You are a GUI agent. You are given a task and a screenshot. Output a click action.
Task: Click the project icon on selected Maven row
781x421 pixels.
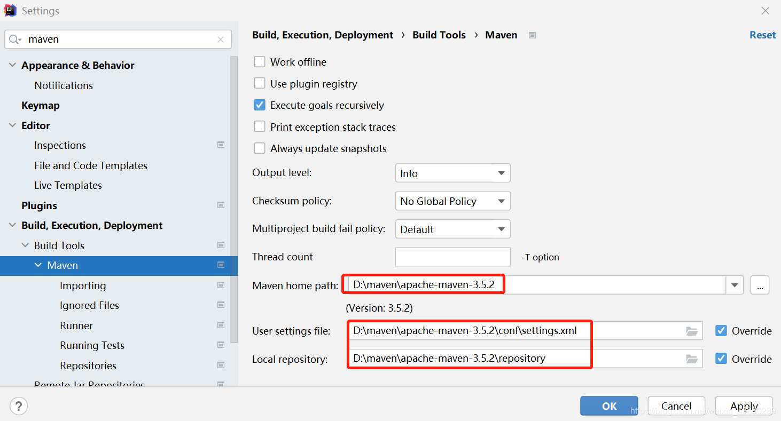pyautogui.click(x=221, y=265)
